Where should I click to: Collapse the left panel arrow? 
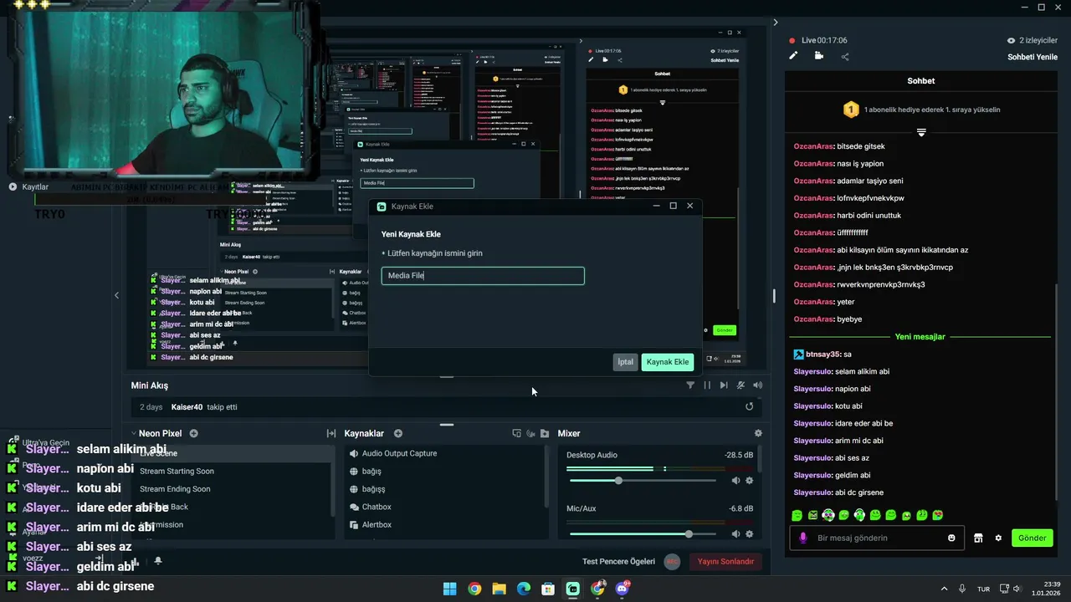(116, 295)
